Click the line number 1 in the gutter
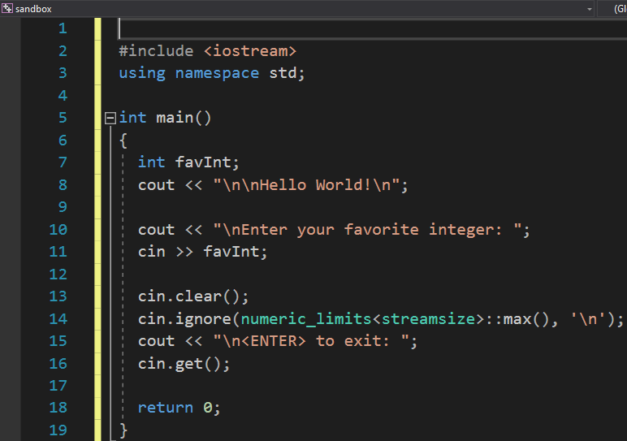Image resolution: width=627 pixels, height=441 pixels. [x=63, y=28]
